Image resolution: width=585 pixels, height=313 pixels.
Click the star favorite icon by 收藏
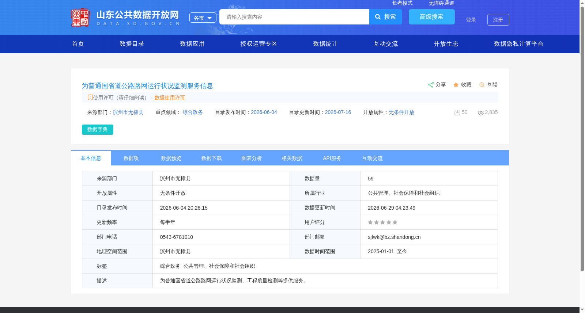pyautogui.click(x=456, y=85)
